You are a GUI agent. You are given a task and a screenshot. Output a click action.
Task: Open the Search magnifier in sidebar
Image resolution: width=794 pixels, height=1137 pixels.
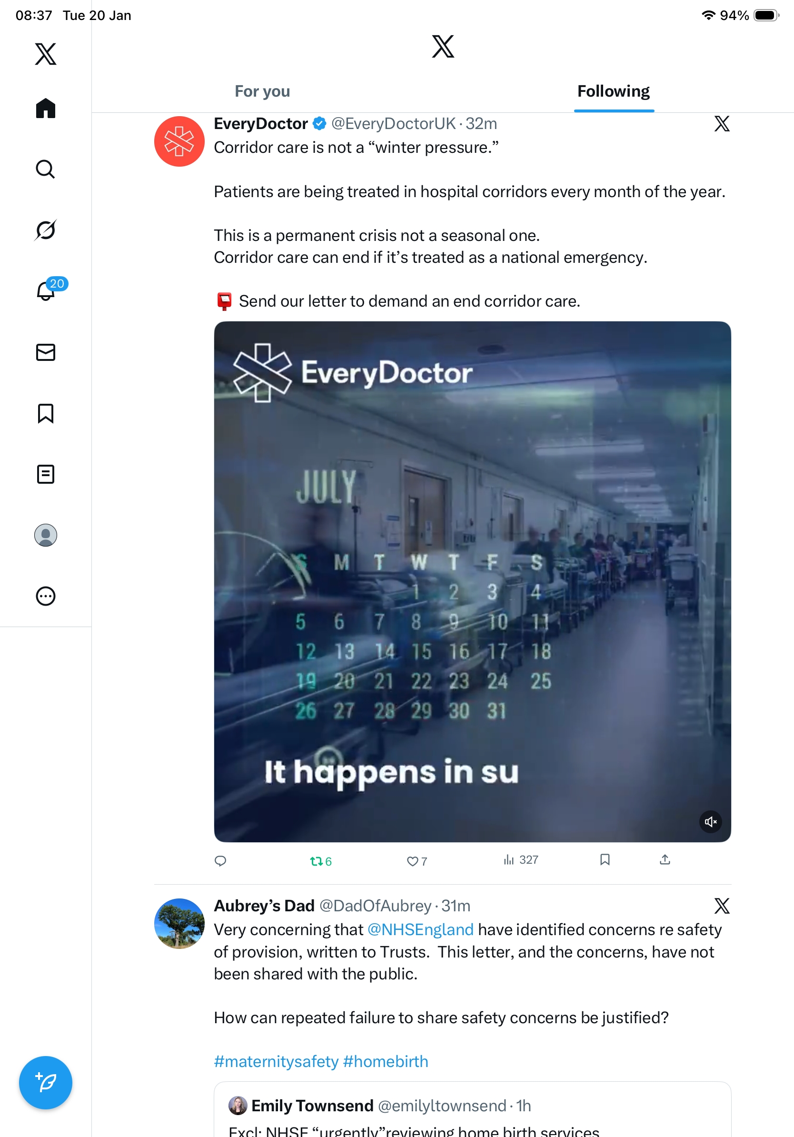pyautogui.click(x=46, y=170)
